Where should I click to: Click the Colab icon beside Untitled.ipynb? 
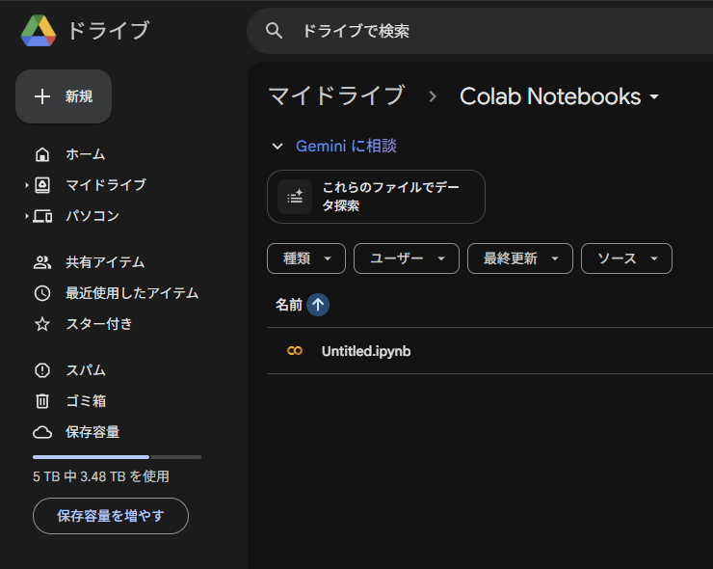(x=295, y=351)
